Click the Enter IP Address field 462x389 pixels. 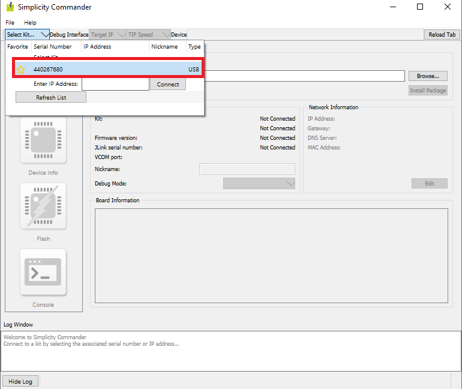(115, 85)
